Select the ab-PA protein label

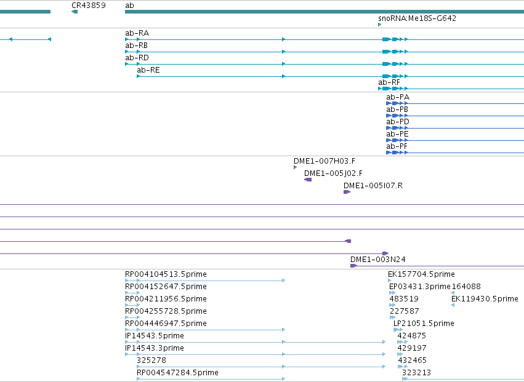click(x=398, y=97)
